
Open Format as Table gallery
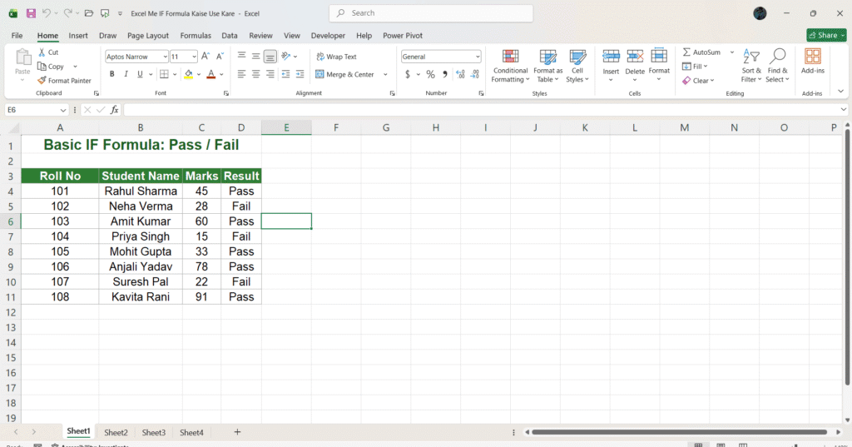(547, 66)
